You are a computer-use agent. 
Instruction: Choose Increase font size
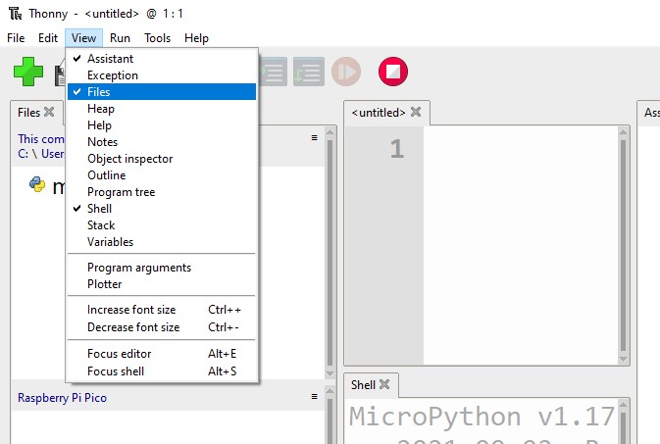click(162, 310)
